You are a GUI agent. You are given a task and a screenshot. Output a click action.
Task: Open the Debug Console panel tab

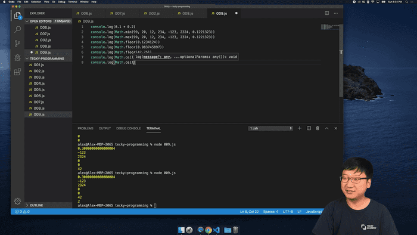129,128
